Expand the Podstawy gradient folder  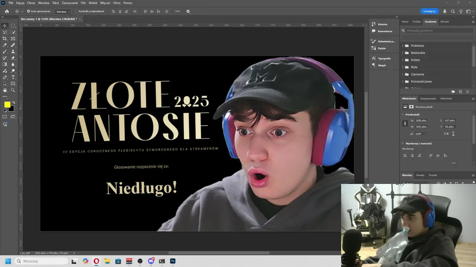click(x=403, y=46)
